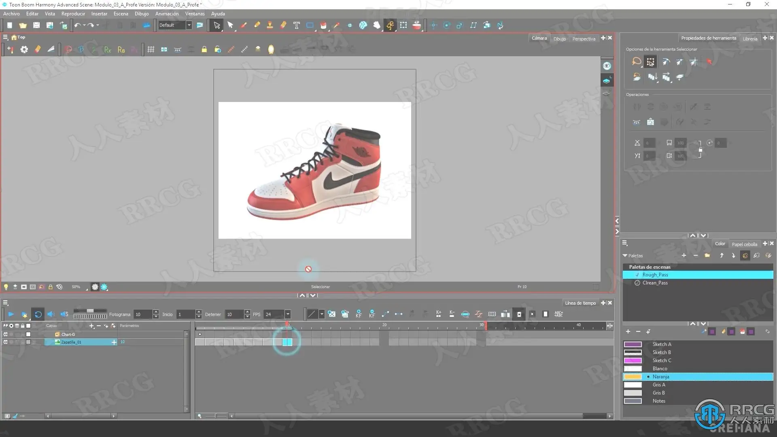Toggle visibility of the Zapatilla_01 layer
The width and height of the screenshot is (777, 437).
coord(6,342)
